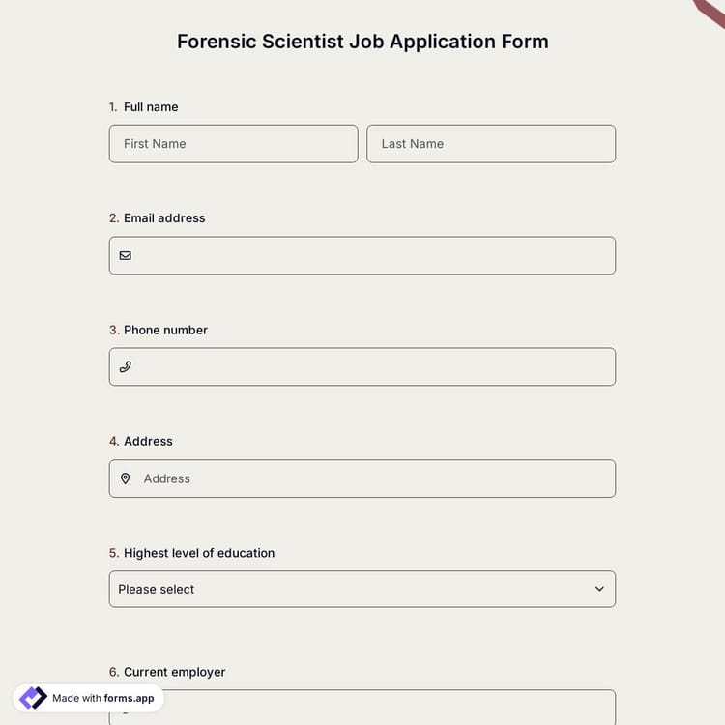Focus the Phone number text box
The width and height of the screenshot is (725, 725).
coord(372,367)
